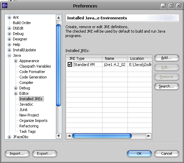
Task: Click the Edit... button
Action: pyautogui.click(x=167, y=67)
